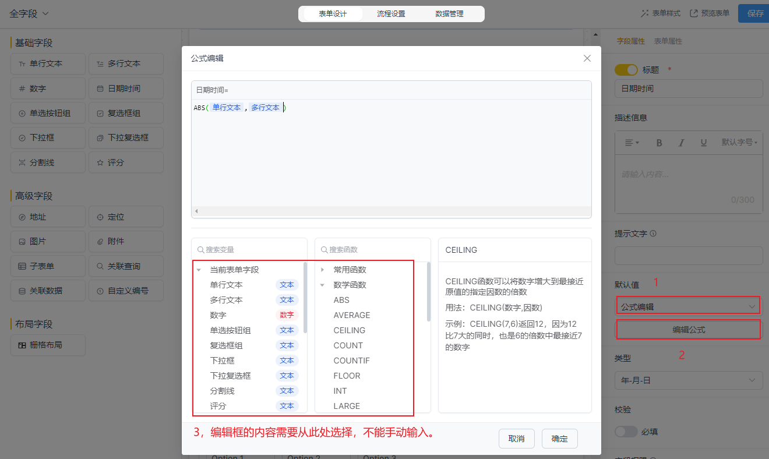This screenshot has width=769, height=459.
Task: Click the 地址 field icon
Action: click(x=22, y=217)
